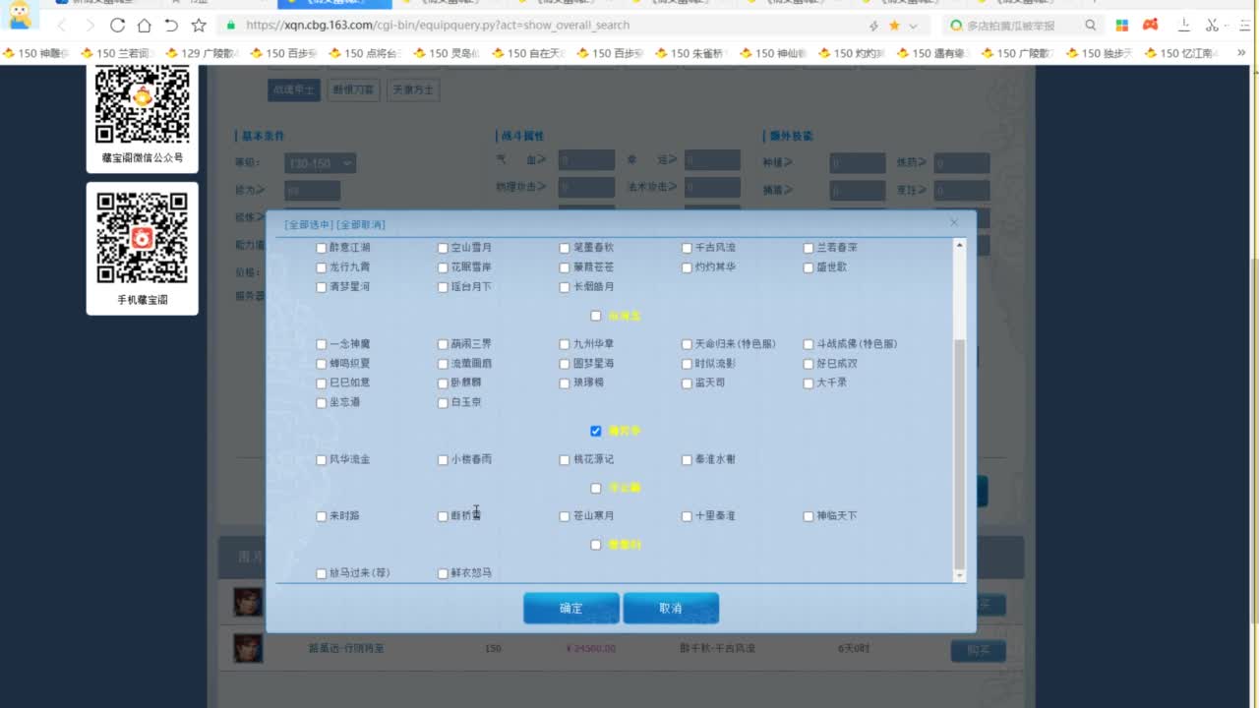The height and width of the screenshot is (708, 1259).
Task: Check the 九州华章 checkbox
Action: click(565, 344)
